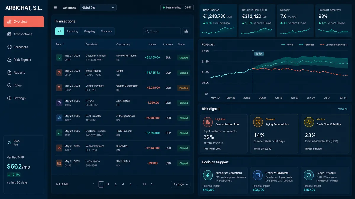Switch to the Outgoing tab
The width and height of the screenshot is (355, 199).
(90, 31)
